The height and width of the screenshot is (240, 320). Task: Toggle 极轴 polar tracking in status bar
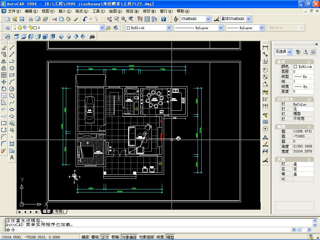click(115, 237)
